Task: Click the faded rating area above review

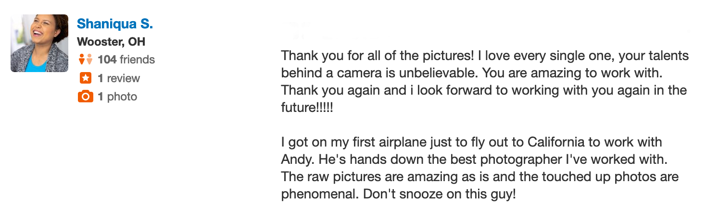Action: coord(308,30)
